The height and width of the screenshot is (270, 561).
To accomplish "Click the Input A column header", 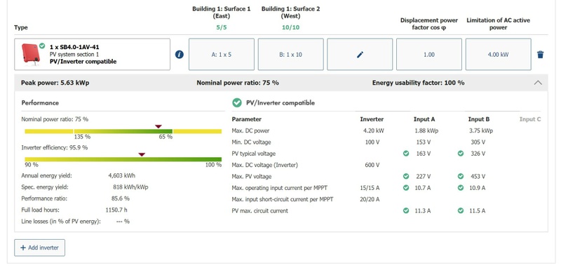I will tap(424, 119).
